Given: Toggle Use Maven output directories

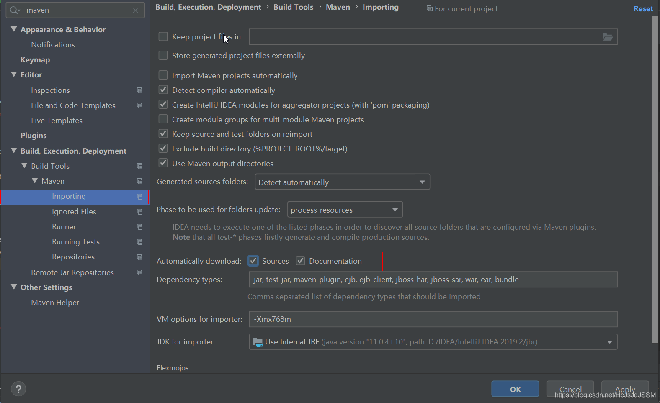Looking at the screenshot, I should pos(163,163).
